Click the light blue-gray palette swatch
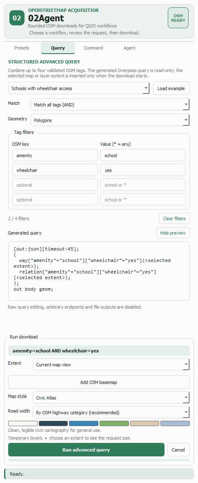Image resolution: width=198 pixels, height=483 pixels. click(175, 424)
